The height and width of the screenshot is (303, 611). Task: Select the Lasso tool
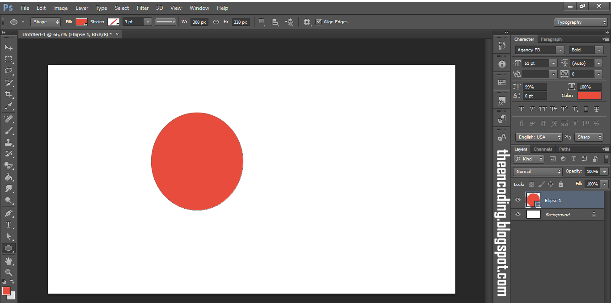tap(8, 71)
